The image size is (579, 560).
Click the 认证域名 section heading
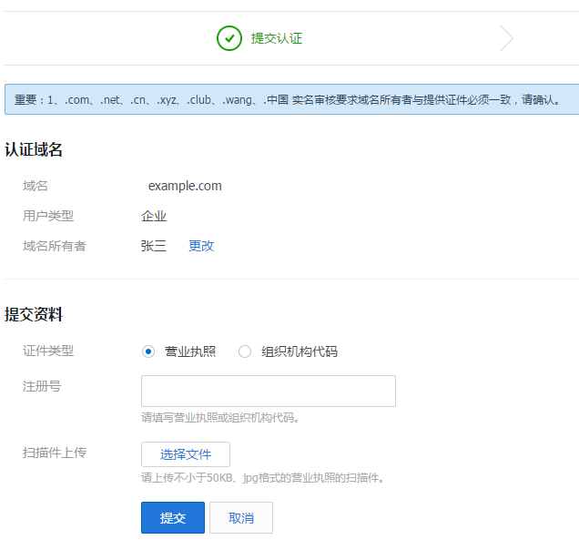[34, 149]
